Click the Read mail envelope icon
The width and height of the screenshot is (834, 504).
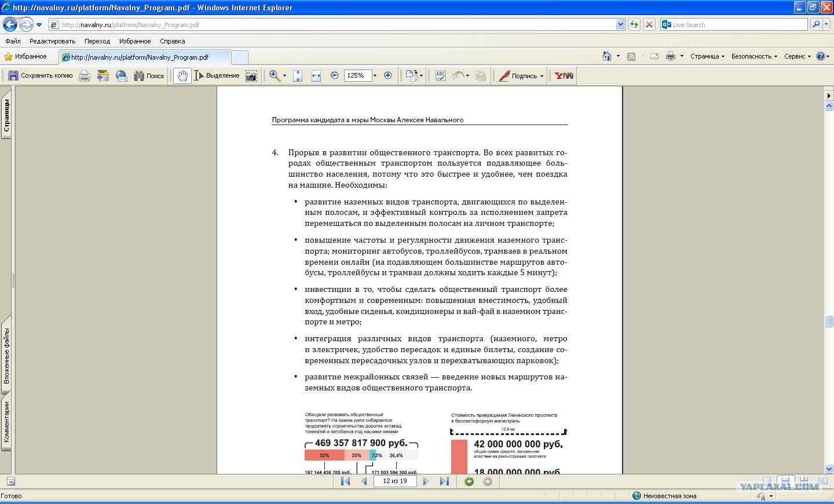(654, 56)
